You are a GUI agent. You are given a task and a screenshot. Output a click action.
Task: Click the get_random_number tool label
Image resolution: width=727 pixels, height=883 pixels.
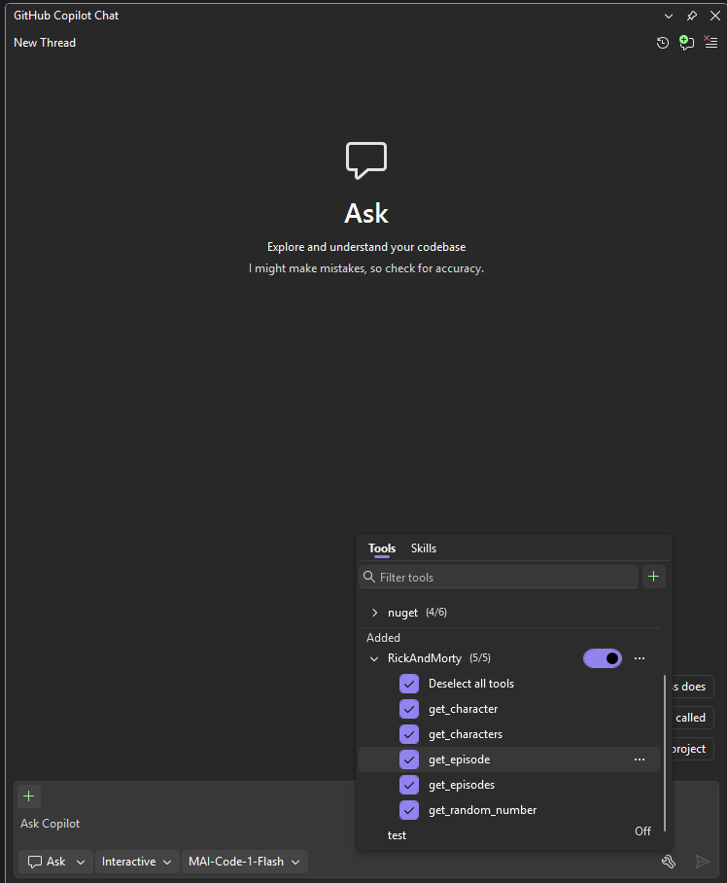482,810
